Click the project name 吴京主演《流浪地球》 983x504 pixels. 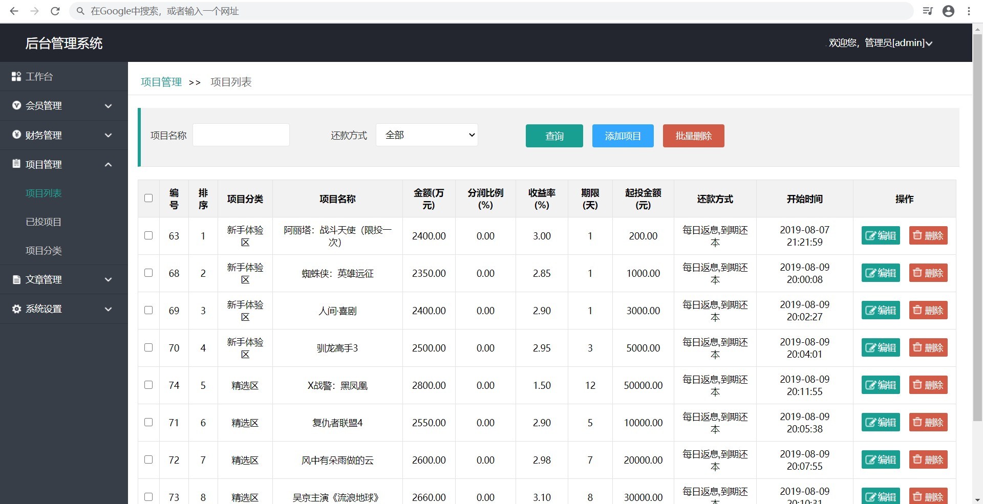(x=337, y=497)
